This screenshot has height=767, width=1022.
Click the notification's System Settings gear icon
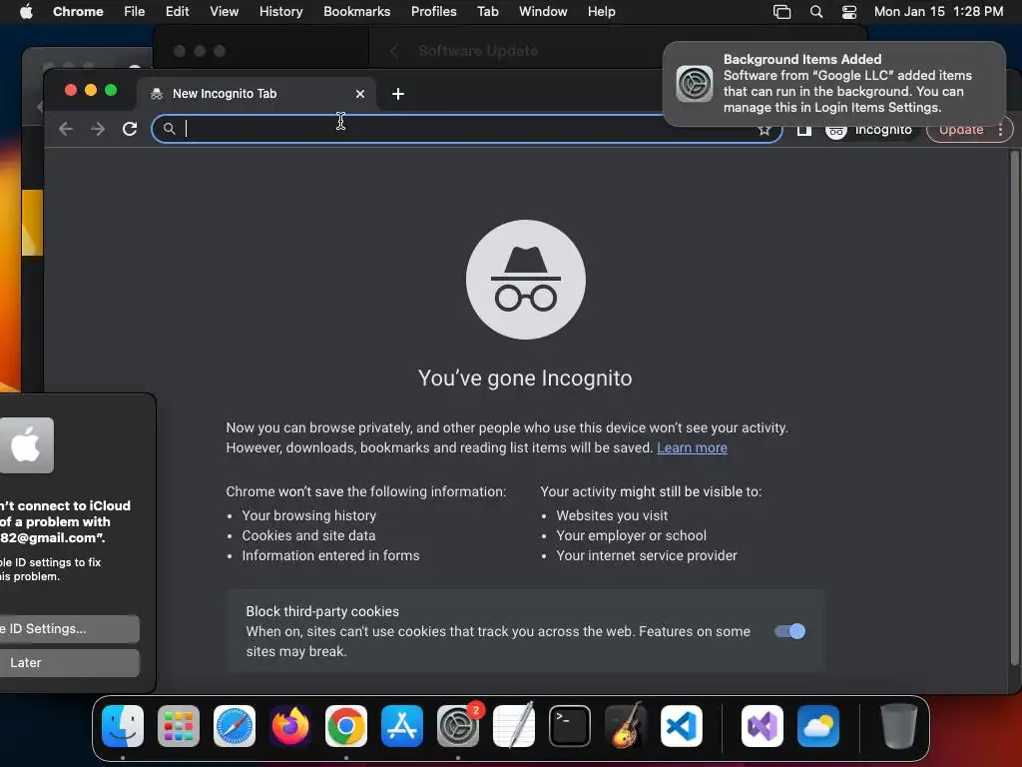[695, 84]
